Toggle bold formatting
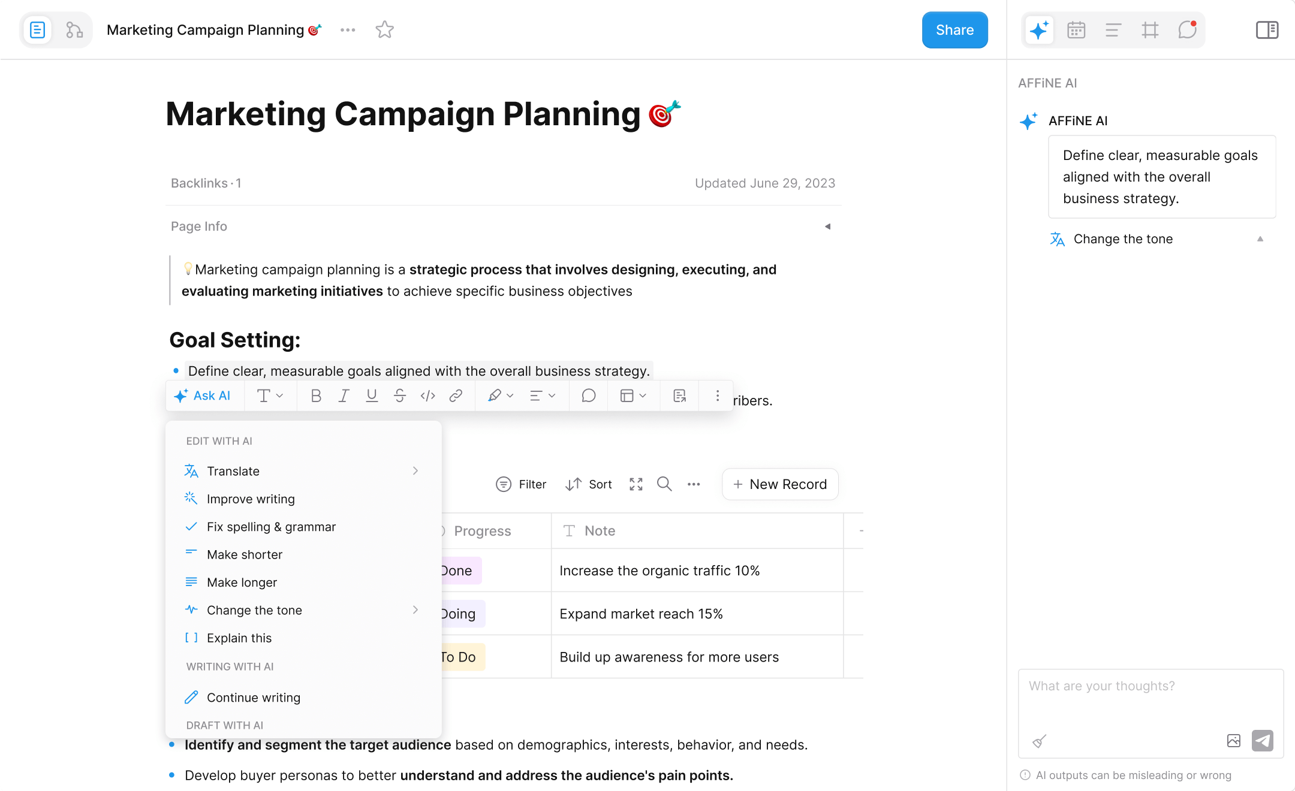 316,395
